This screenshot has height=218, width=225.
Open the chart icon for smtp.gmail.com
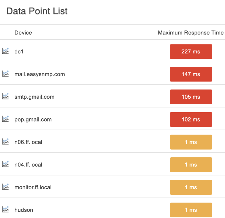point(5,96)
